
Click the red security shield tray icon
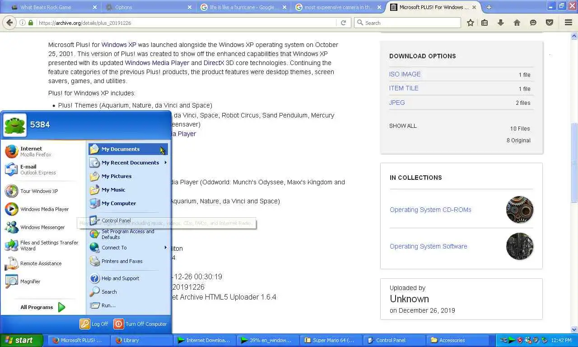pos(520,340)
